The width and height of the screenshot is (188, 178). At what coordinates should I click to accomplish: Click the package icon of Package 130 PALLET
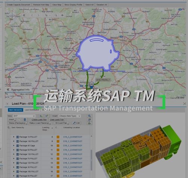pos(18,154)
